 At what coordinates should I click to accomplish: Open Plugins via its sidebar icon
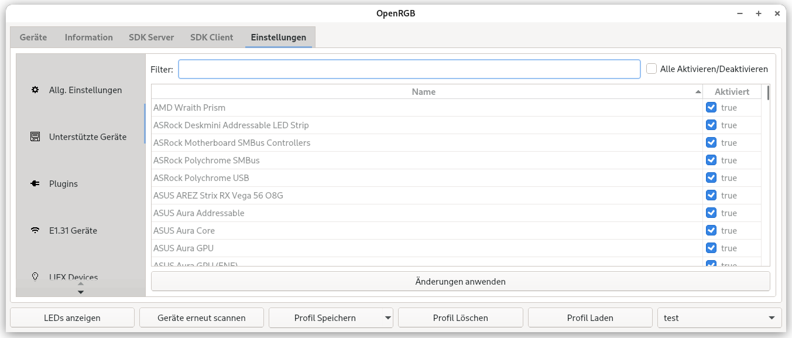[x=35, y=183]
